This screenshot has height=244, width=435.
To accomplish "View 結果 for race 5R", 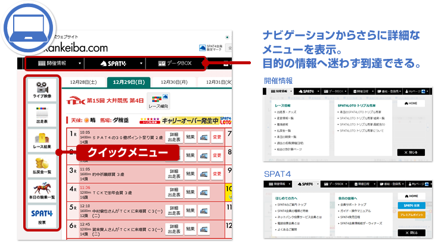I will click(x=190, y=211).
